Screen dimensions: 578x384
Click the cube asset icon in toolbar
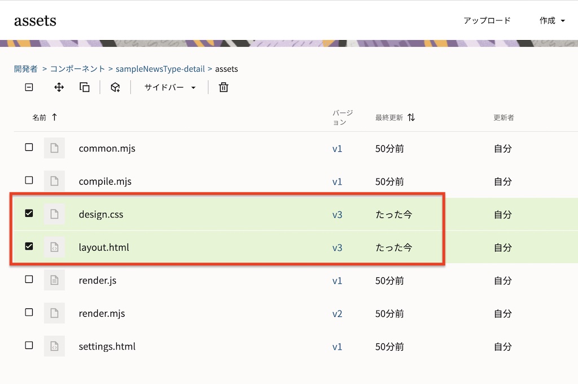(115, 88)
